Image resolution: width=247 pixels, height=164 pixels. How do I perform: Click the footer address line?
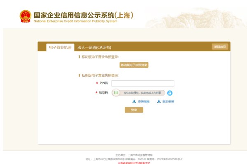tap(134, 159)
